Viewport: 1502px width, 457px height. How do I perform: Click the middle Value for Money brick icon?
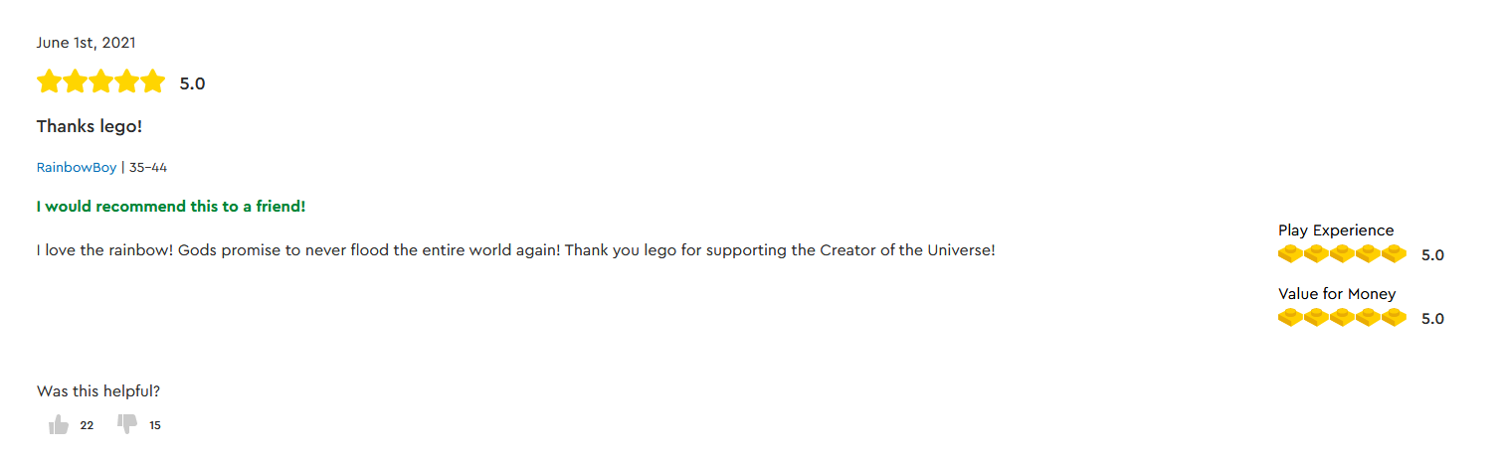[x=1342, y=318]
